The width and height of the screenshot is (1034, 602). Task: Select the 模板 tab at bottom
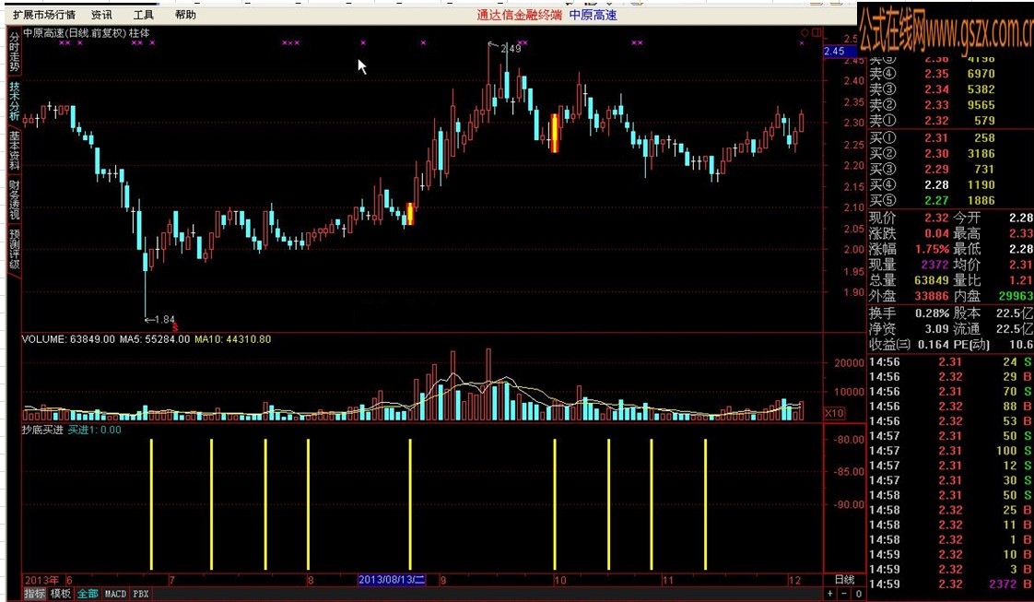coord(61,594)
